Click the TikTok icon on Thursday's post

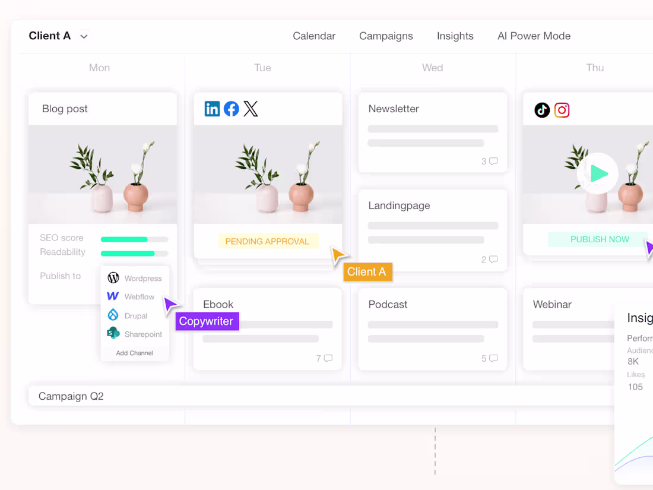(x=542, y=110)
